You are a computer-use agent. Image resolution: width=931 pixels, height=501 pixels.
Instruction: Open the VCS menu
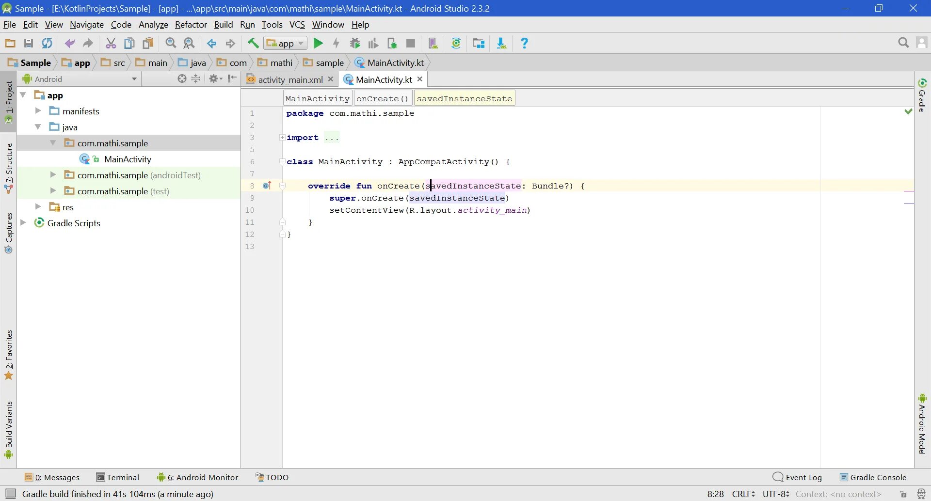point(297,25)
